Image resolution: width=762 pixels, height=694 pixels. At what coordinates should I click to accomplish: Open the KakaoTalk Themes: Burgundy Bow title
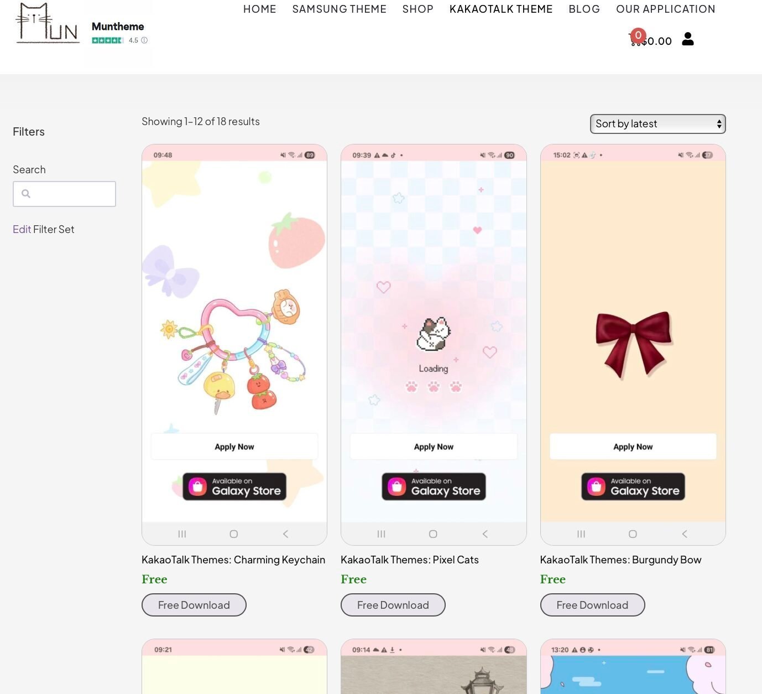[x=621, y=560]
